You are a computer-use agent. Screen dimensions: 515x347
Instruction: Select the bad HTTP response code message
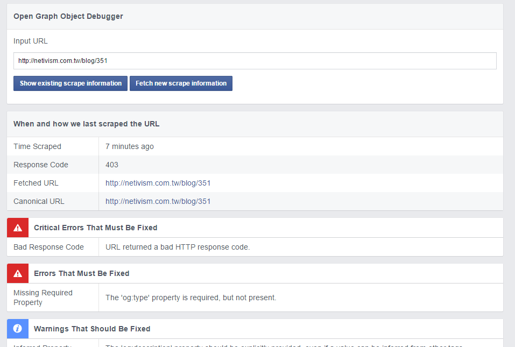[178, 247]
